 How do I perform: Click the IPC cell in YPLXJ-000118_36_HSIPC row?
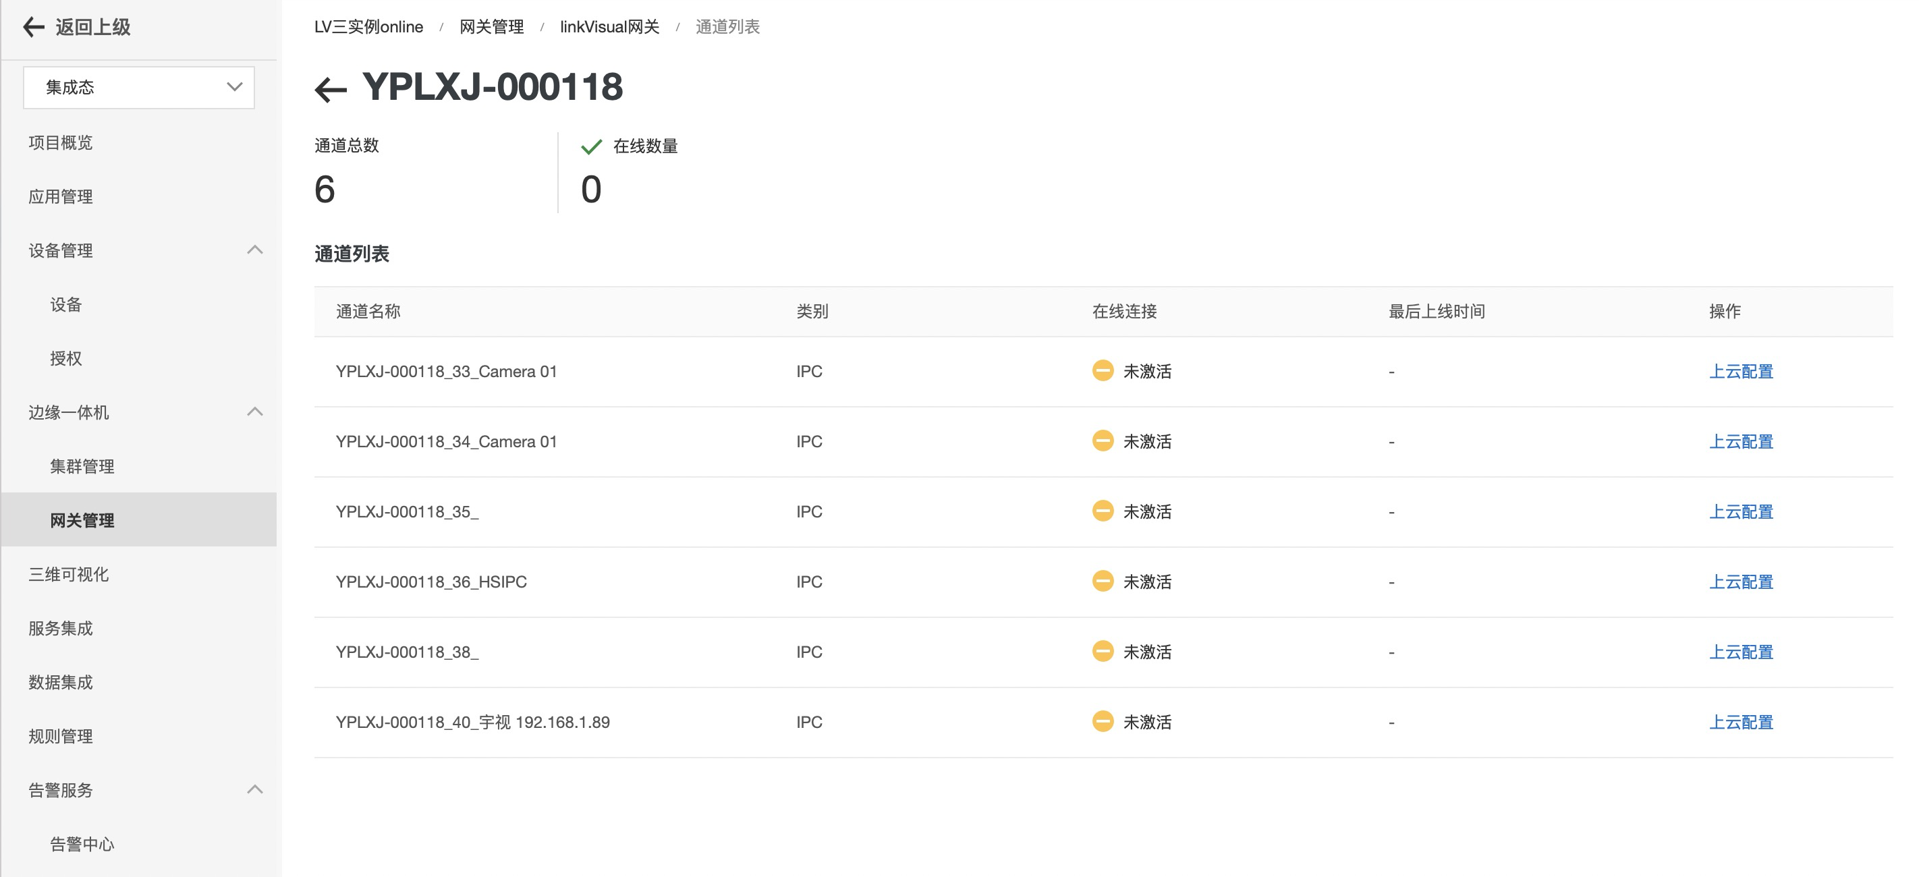[x=809, y=582]
